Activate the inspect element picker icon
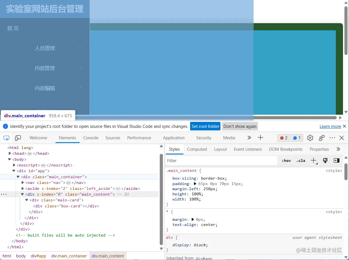 coord(6,138)
